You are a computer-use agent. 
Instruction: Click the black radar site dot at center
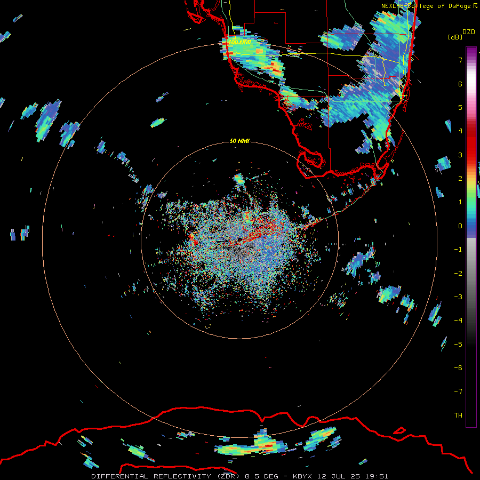(240, 239)
